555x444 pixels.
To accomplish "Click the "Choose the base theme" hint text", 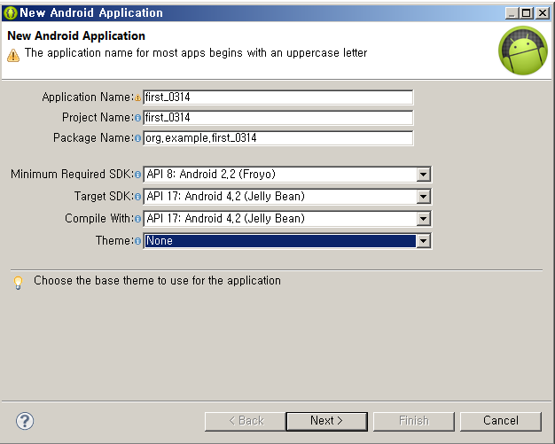I will pos(157,281).
